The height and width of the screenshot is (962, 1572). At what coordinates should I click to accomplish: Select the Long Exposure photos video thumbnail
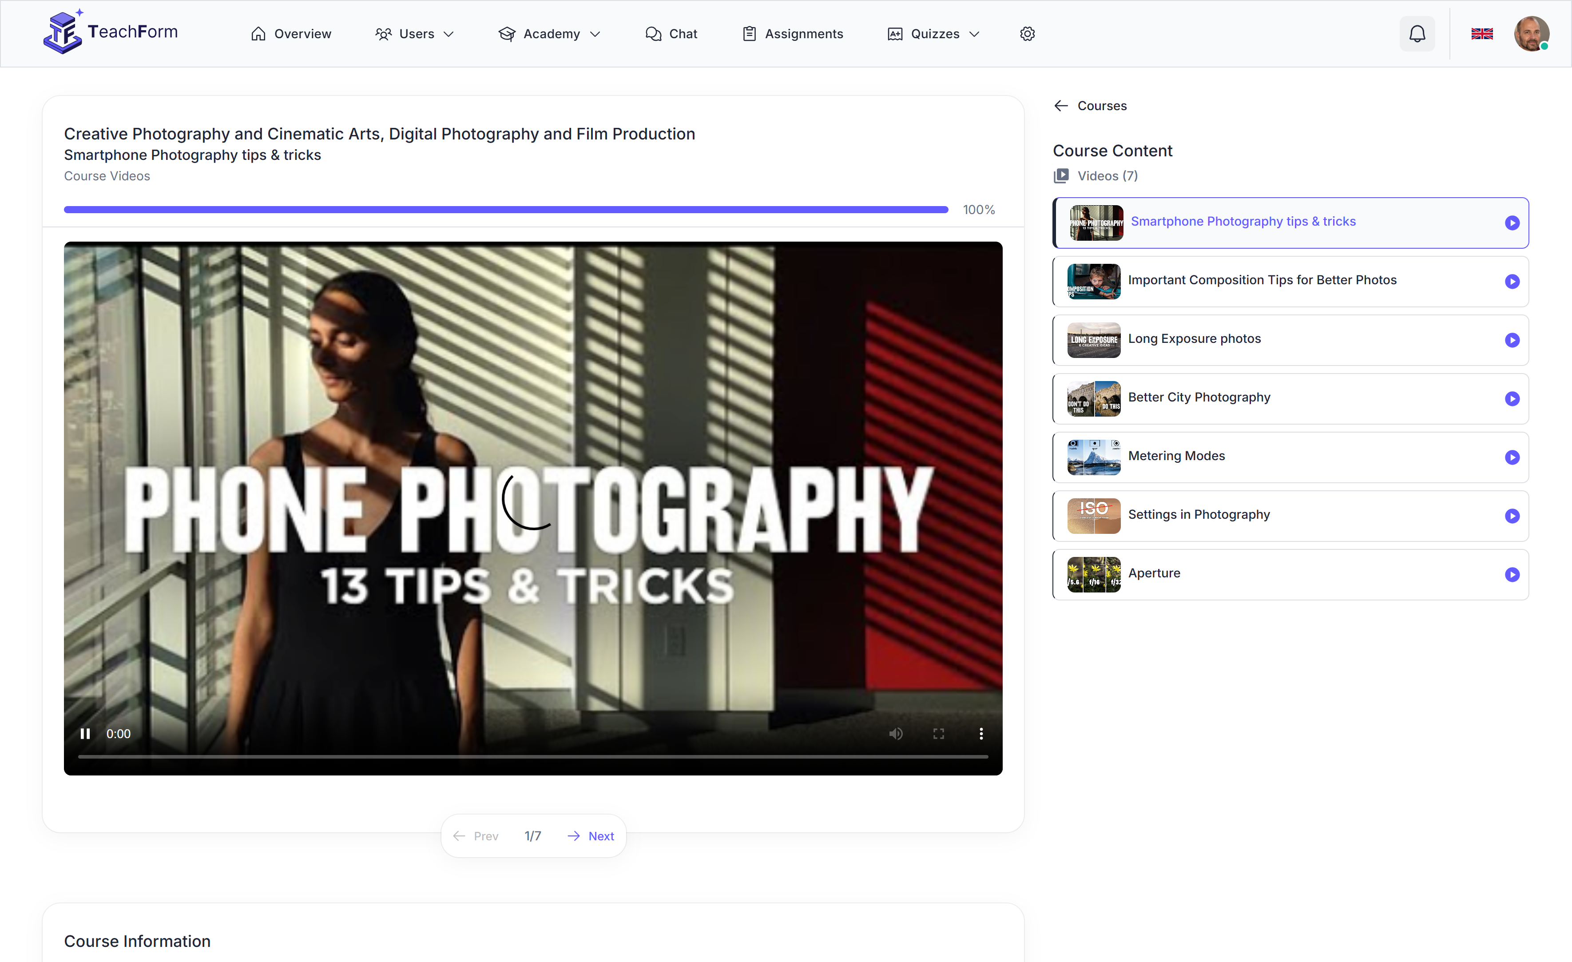pos(1093,340)
